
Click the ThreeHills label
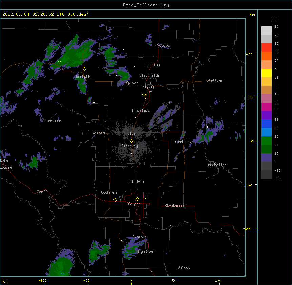(x=182, y=141)
